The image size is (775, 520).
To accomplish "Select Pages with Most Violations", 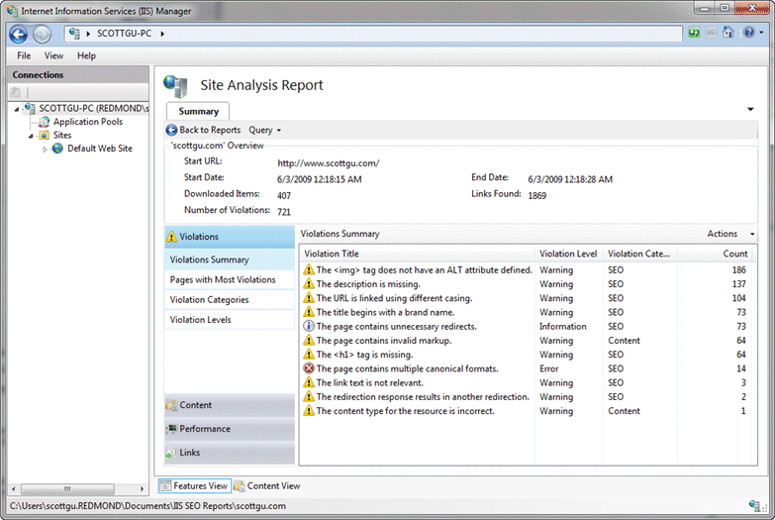I will 230,279.
